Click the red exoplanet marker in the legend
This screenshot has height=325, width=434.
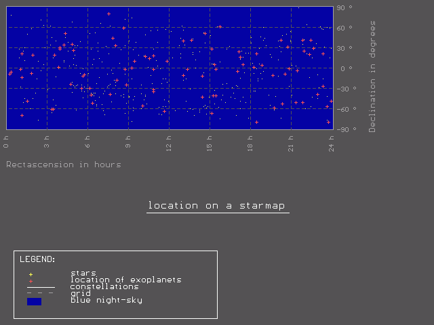coord(31,282)
